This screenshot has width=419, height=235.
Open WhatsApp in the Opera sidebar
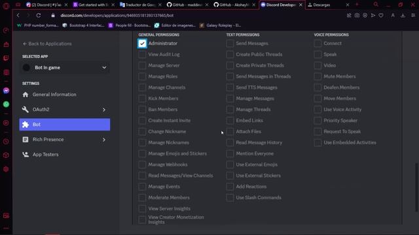point(6,104)
